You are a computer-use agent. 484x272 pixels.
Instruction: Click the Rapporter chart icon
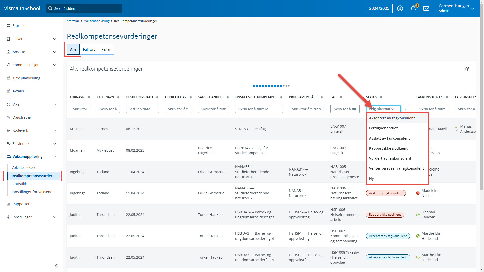click(9, 204)
